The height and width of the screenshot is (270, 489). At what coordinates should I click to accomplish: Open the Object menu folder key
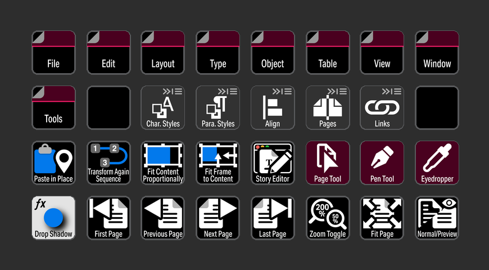(x=273, y=52)
